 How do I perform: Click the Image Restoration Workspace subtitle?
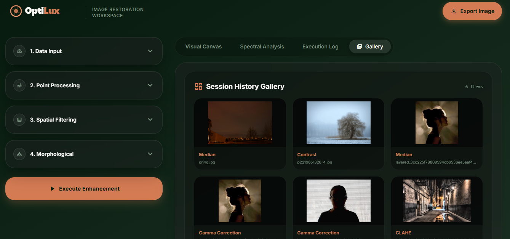[x=118, y=13]
